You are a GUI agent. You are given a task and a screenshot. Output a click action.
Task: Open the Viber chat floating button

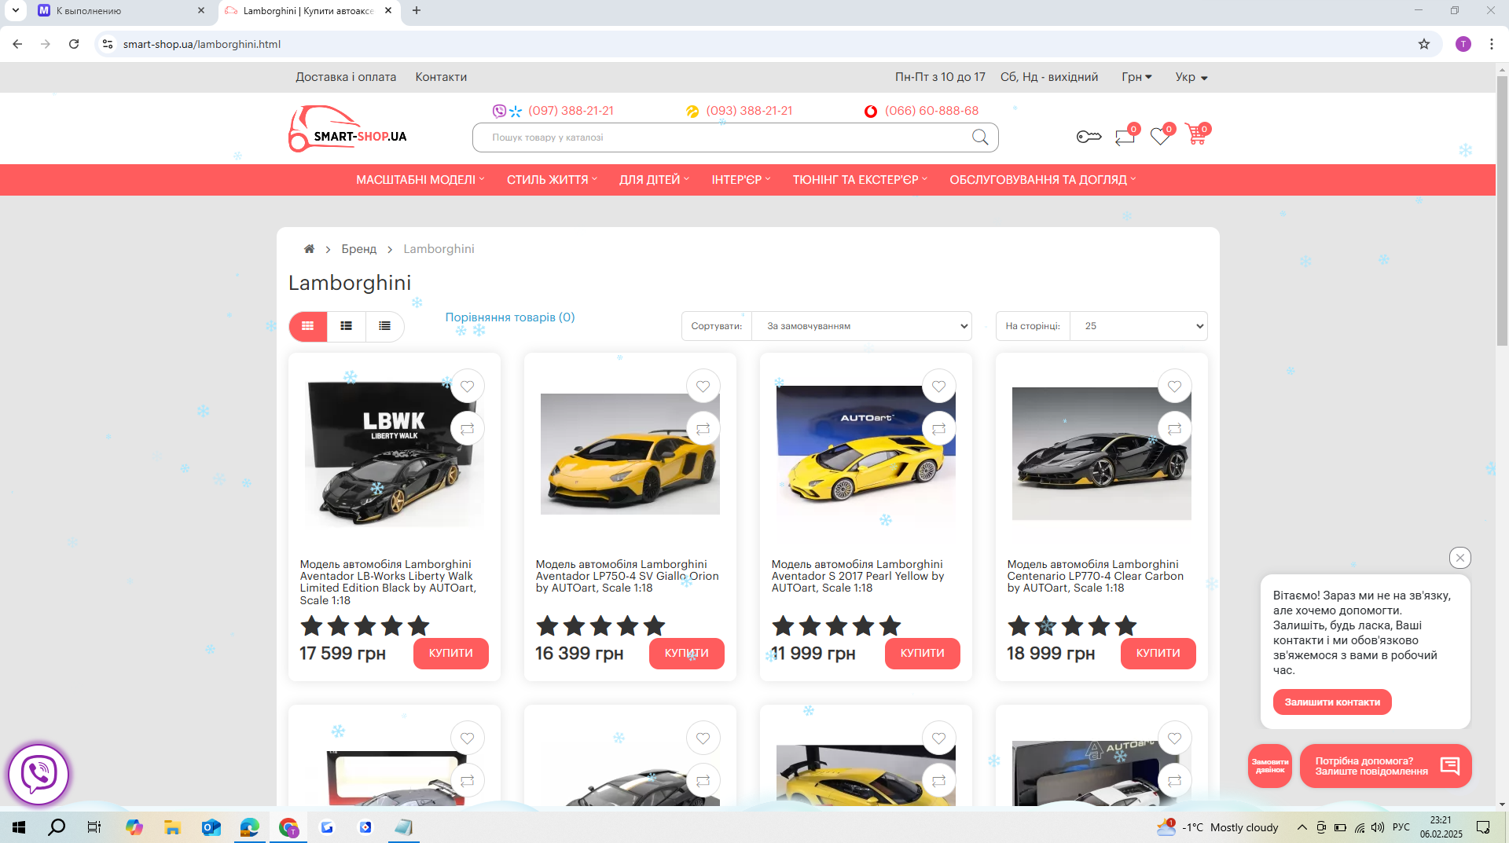tap(39, 775)
